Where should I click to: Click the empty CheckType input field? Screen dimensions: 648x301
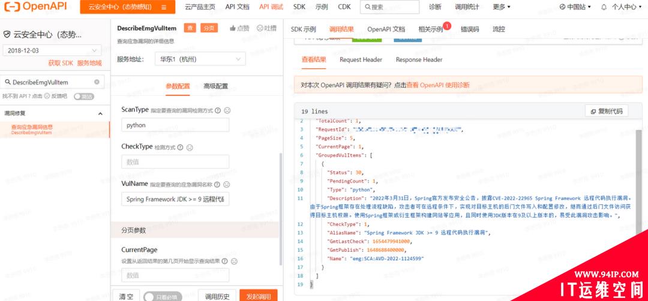click(175, 162)
